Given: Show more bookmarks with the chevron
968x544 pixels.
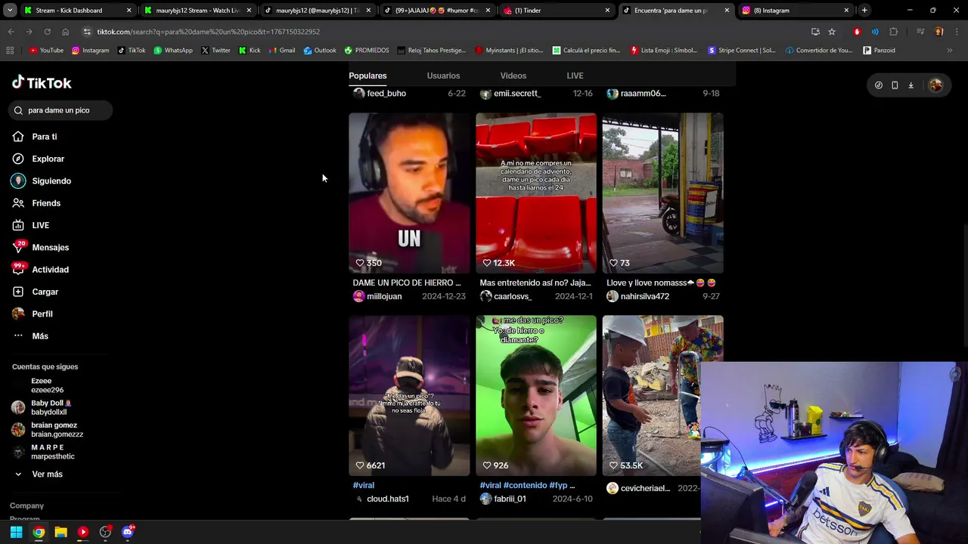Looking at the screenshot, I should 950,50.
